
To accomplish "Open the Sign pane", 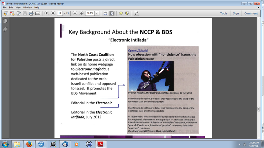I will pyautogui.click(x=236, y=13).
